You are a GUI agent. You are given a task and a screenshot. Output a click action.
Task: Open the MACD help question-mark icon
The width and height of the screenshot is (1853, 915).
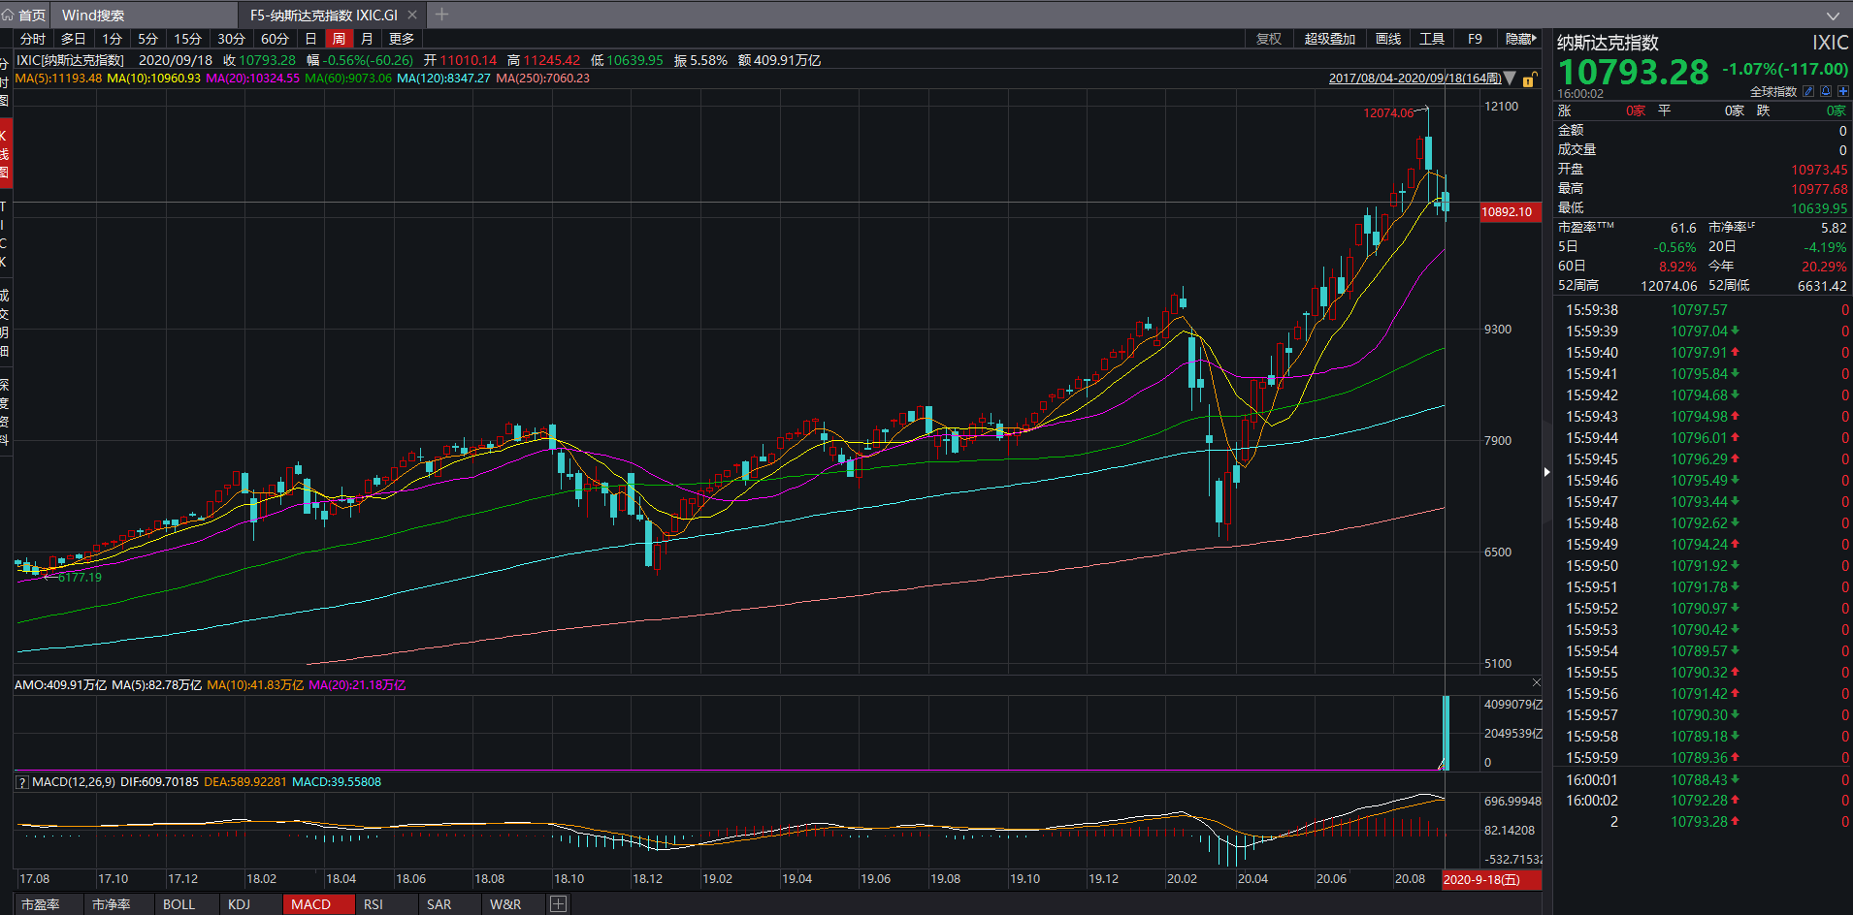(22, 782)
